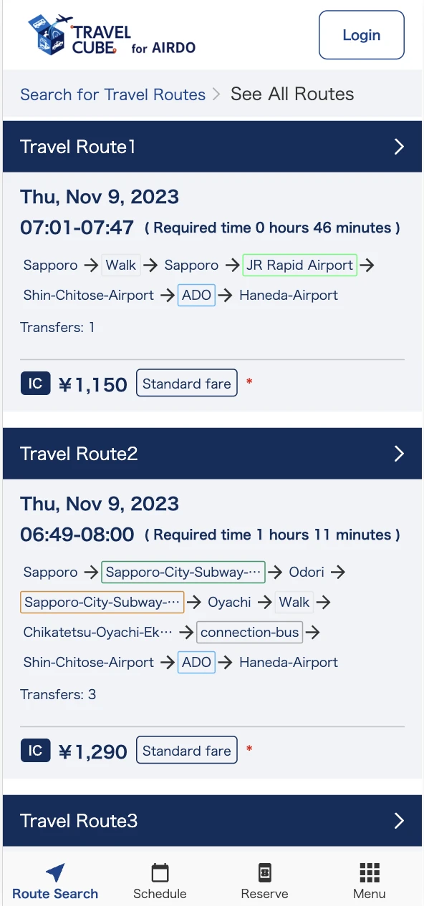Tap the Route Search paper plane icon
424x906 pixels.
click(x=55, y=872)
